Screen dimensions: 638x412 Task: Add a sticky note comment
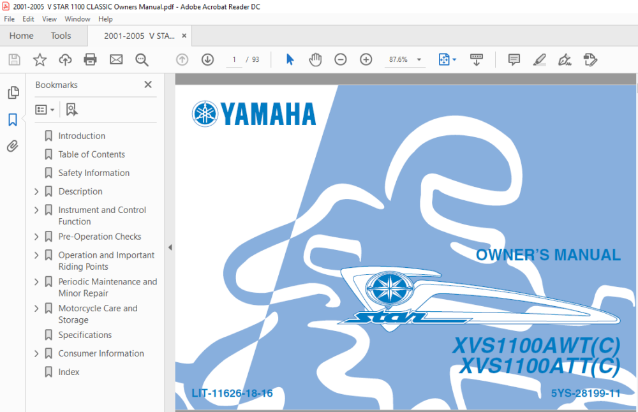pyautogui.click(x=514, y=60)
